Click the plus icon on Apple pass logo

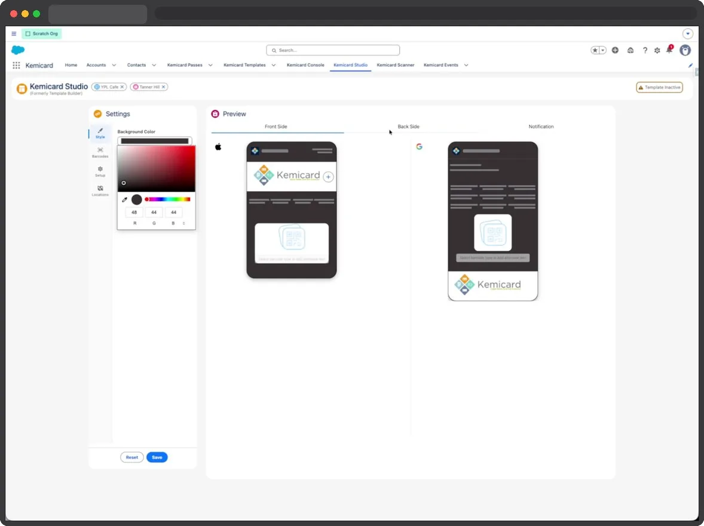pyautogui.click(x=328, y=177)
